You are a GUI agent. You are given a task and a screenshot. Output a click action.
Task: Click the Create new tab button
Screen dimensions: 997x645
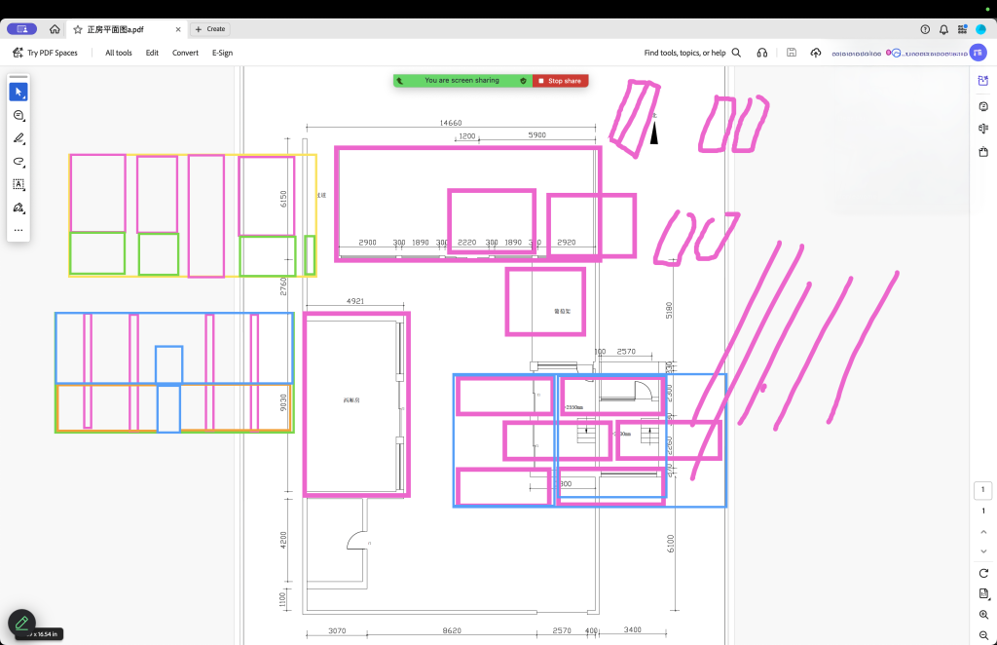point(210,29)
